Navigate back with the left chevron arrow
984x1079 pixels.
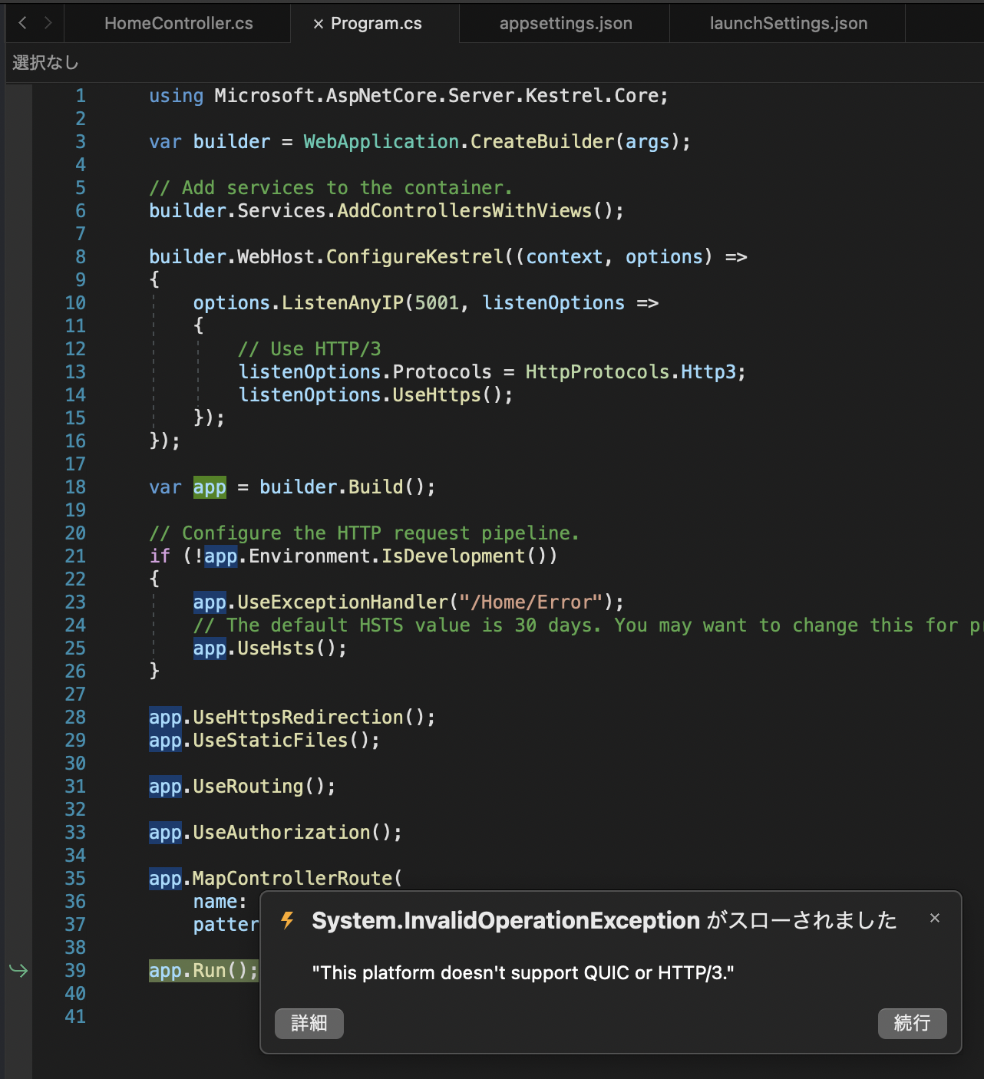[23, 23]
